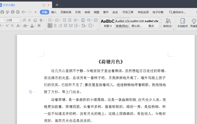Open the Undo history dropdown arrow
197x124 pixels.
26,12
